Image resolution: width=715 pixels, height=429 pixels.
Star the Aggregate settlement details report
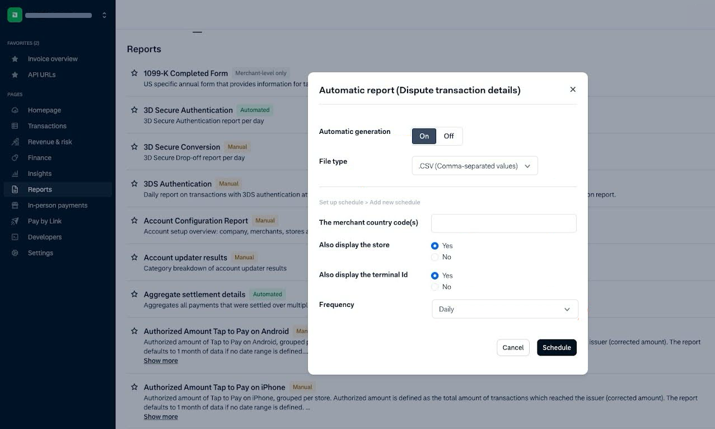[134, 294]
